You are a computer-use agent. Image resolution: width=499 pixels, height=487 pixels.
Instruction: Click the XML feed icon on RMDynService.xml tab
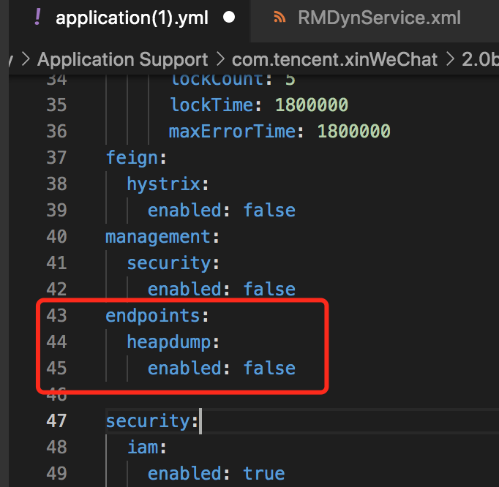coord(279,18)
